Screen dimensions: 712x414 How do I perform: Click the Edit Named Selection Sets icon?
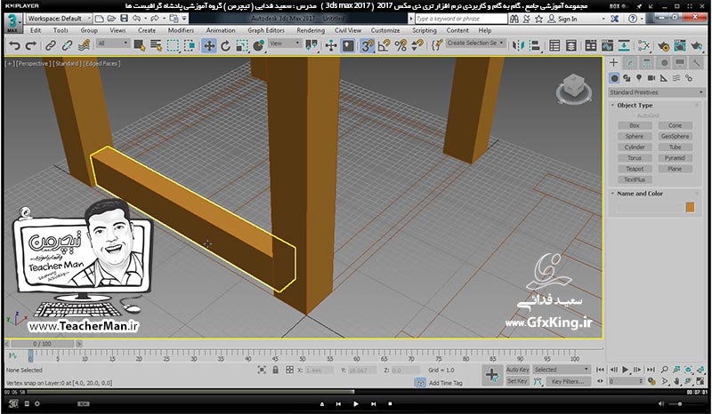pos(437,45)
